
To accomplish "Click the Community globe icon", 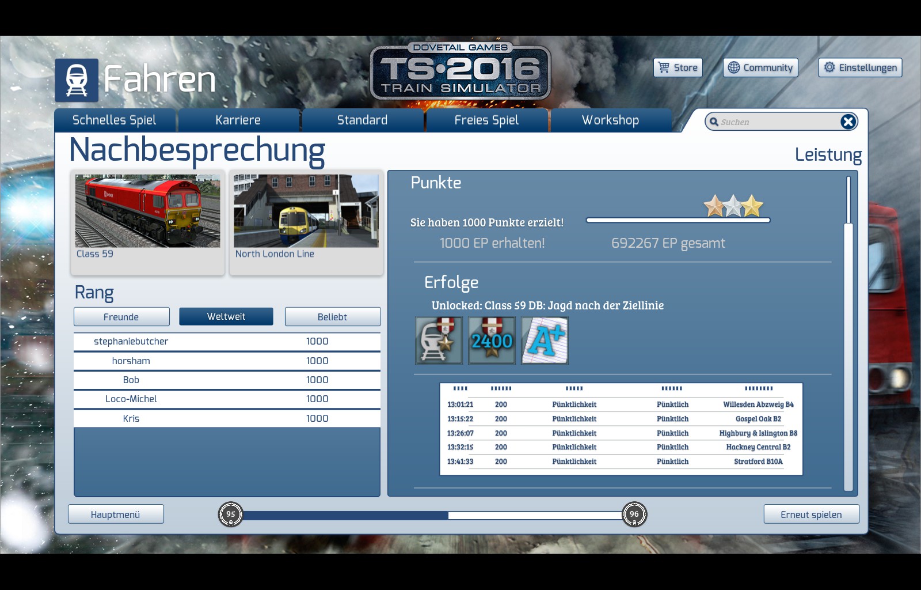I will (733, 67).
